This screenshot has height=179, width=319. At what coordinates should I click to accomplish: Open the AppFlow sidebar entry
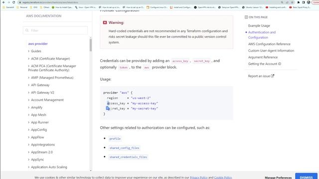tap(37, 137)
